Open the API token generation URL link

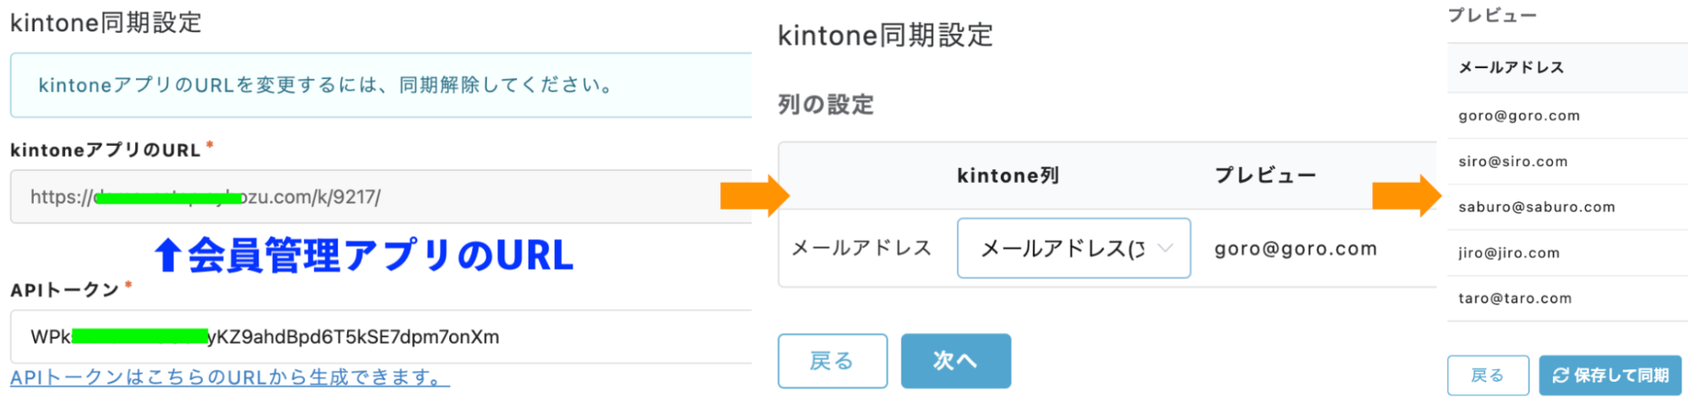click(x=230, y=378)
